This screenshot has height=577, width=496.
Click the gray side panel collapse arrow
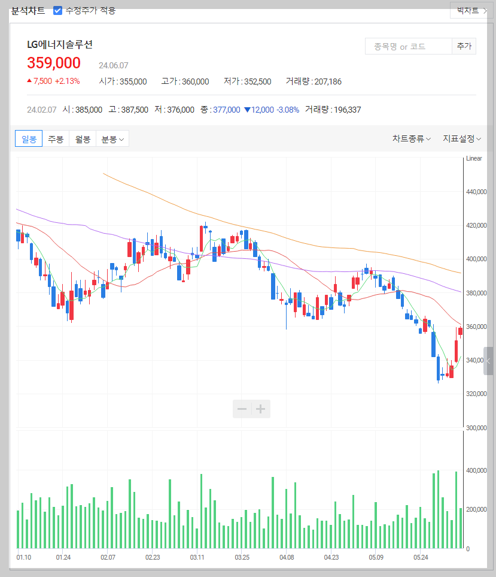pos(488,361)
